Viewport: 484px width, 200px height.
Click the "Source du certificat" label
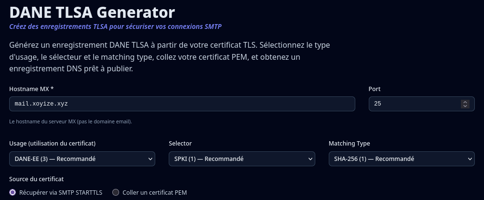pos(36,179)
